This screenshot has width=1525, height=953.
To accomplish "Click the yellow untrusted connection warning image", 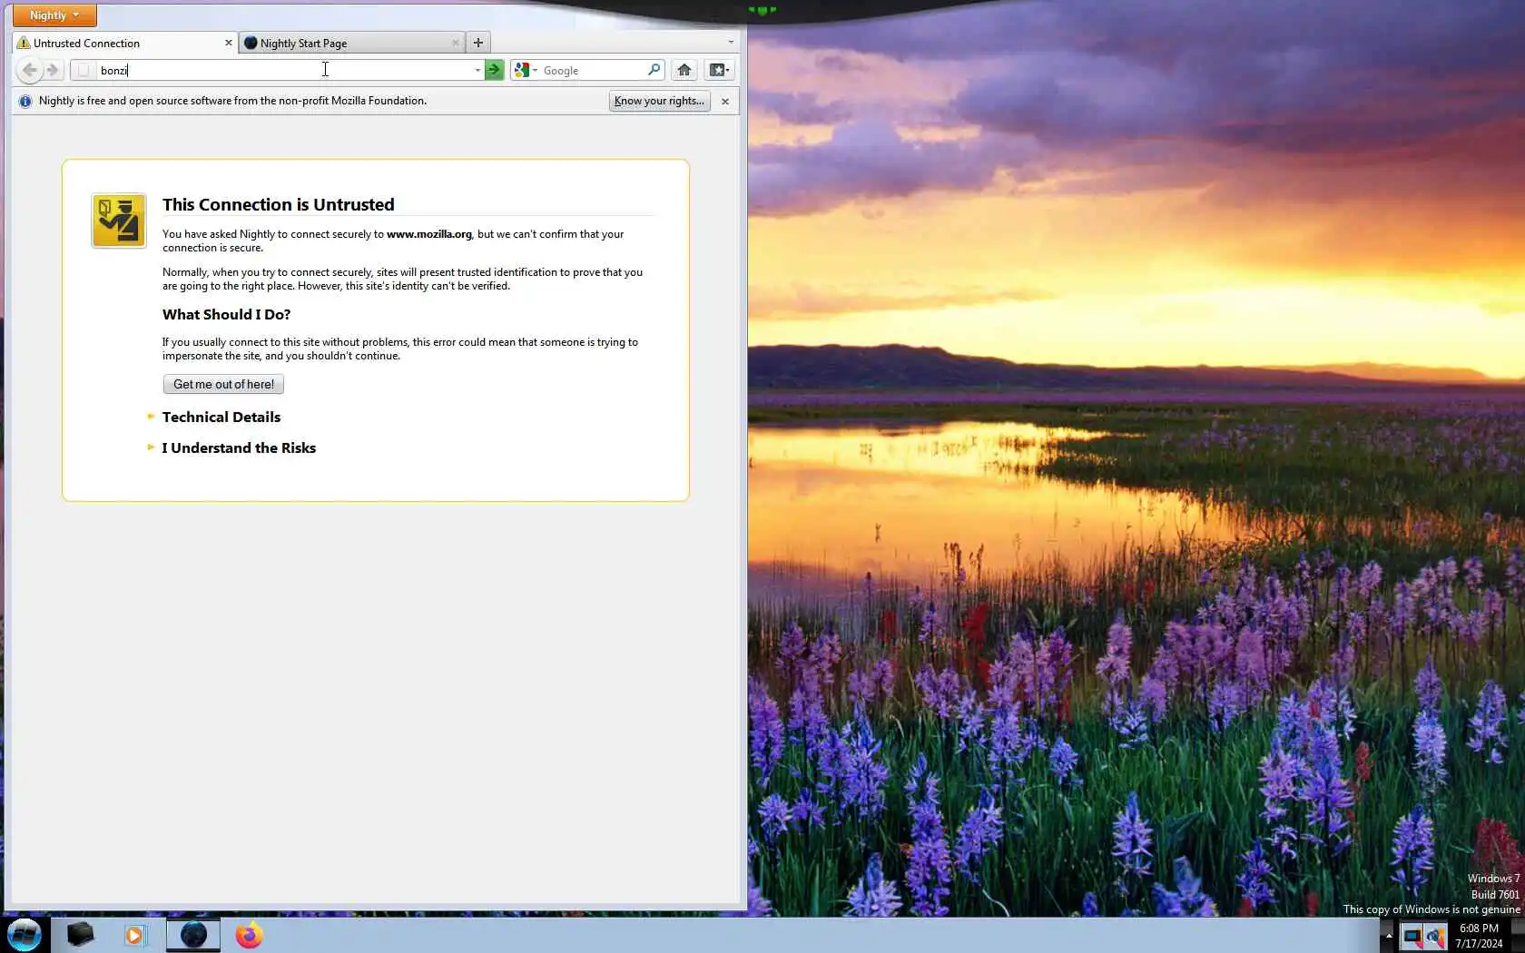I will 119,221.
